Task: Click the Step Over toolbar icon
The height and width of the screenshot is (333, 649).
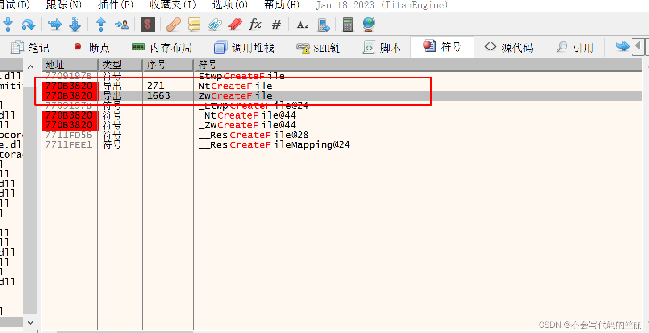Action: click(x=28, y=24)
